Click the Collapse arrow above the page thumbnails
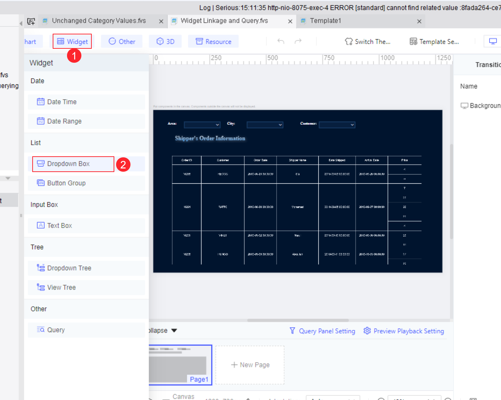501x400 pixels. pyautogui.click(x=174, y=330)
